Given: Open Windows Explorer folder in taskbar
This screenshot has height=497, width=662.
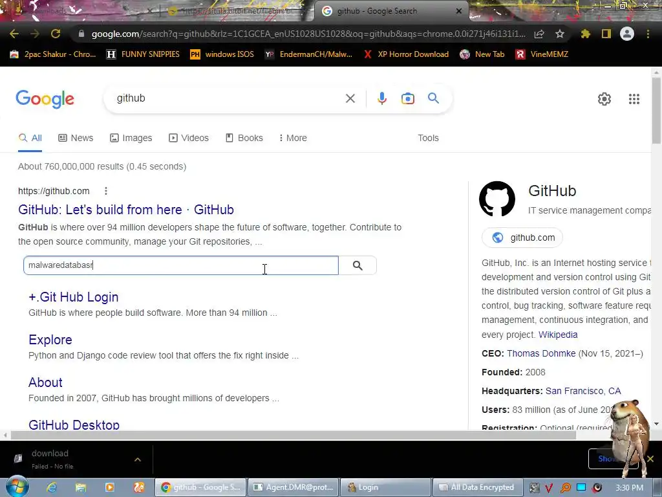Looking at the screenshot, I should (x=81, y=487).
